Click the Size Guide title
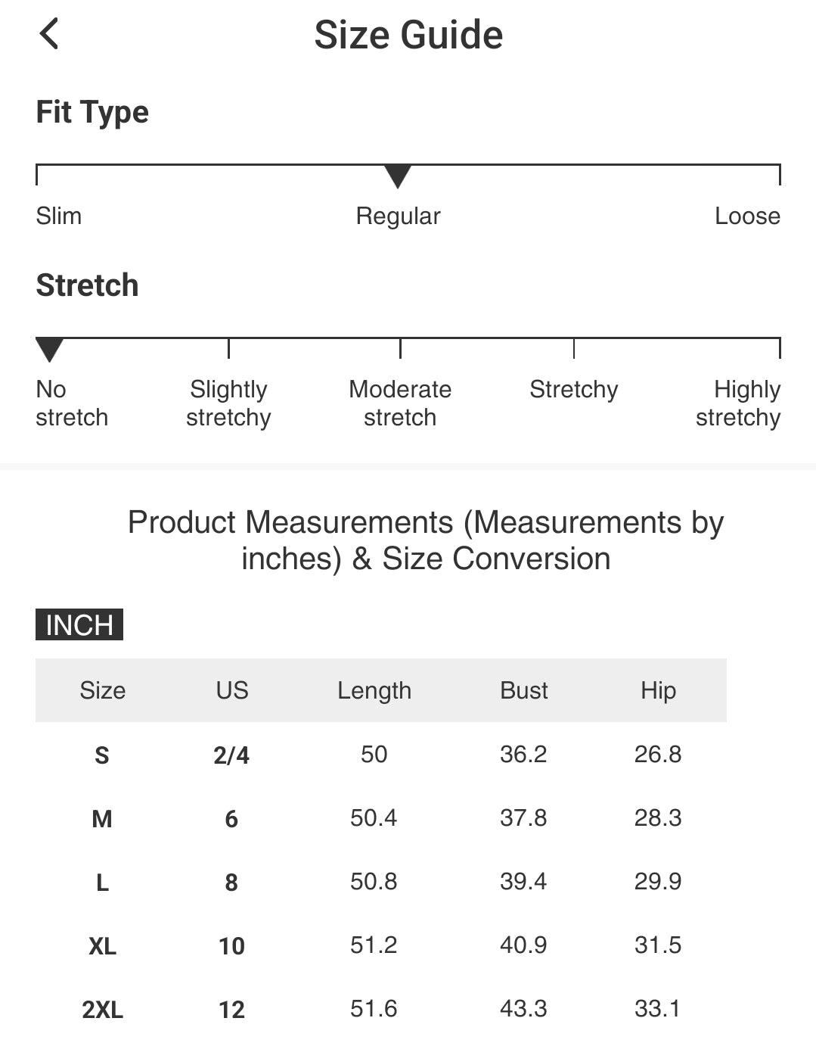Screen dimensions: 816x1043 point(408,35)
